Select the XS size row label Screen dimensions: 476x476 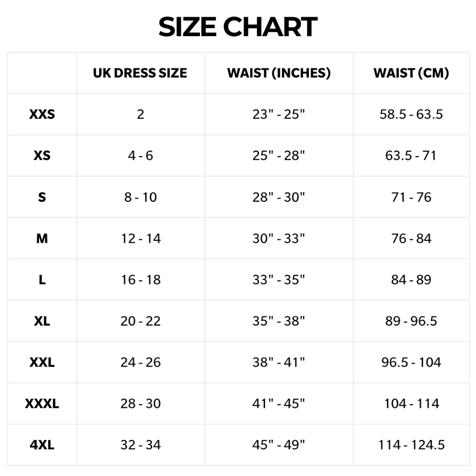tap(42, 156)
